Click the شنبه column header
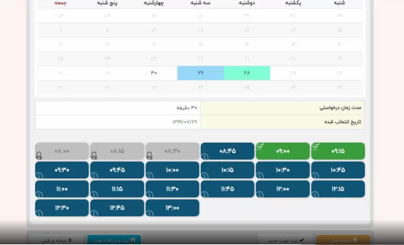404x245 pixels. [339, 3]
